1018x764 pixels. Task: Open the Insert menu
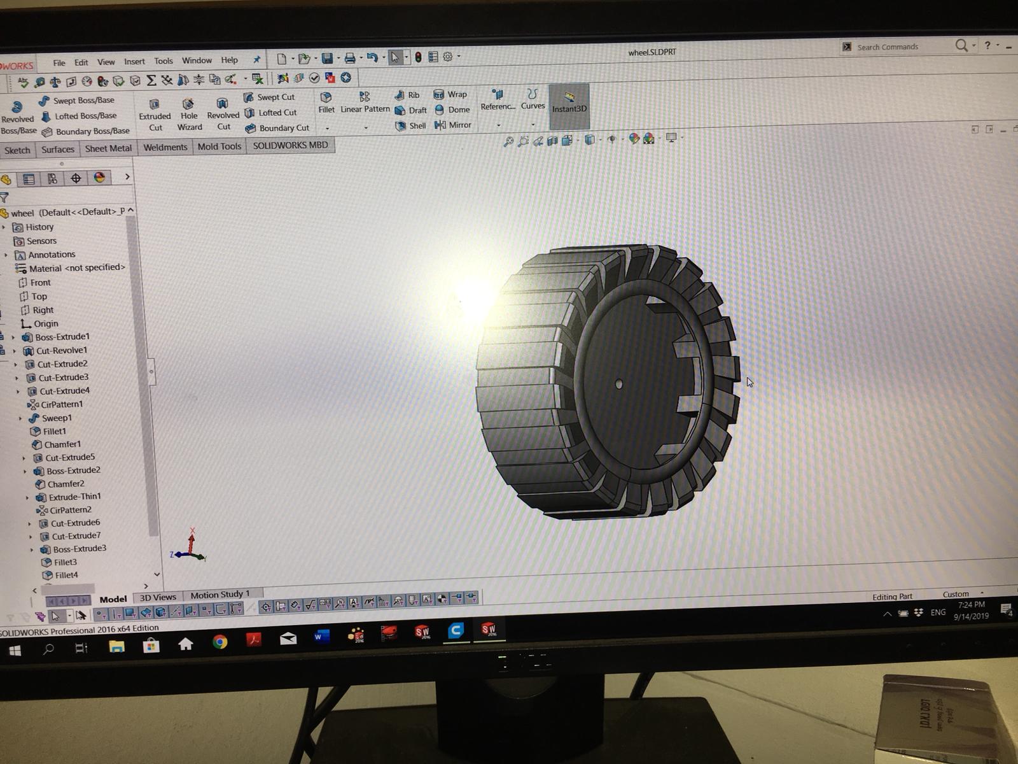pos(134,62)
